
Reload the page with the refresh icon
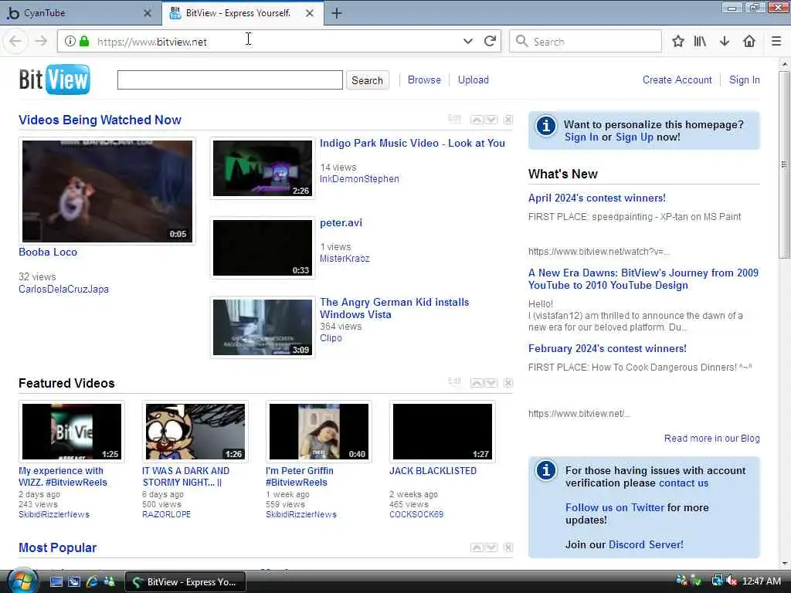490,42
